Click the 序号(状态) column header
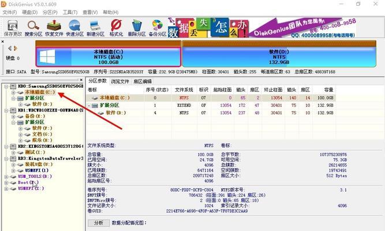The image size is (385, 231). coord(158,90)
